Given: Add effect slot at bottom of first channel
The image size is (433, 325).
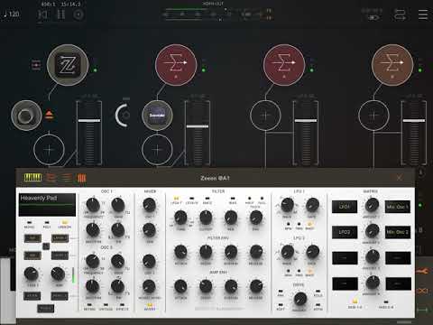Looking at the screenshot, I should coord(49,150).
